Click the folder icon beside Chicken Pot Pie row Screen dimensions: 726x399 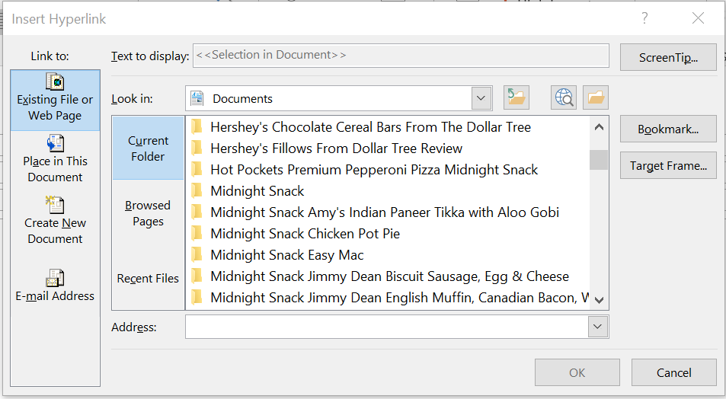[x=197, y=233]
